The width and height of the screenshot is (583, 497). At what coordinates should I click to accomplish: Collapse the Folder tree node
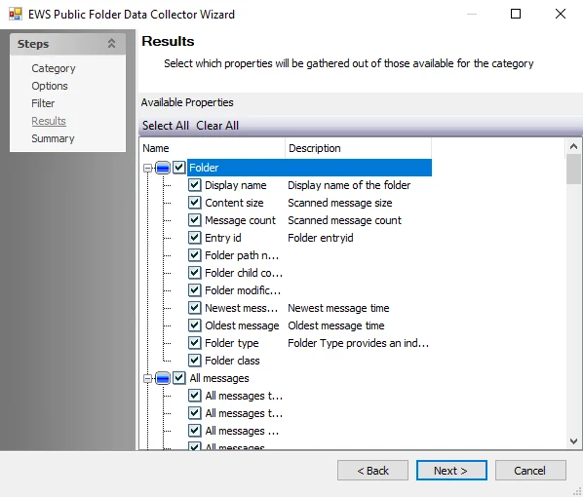pyautogui.click(x=147, y=168)
